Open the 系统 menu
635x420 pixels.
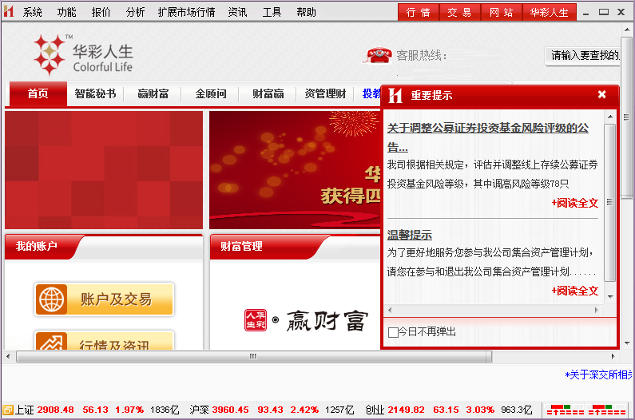pos(33,12)
